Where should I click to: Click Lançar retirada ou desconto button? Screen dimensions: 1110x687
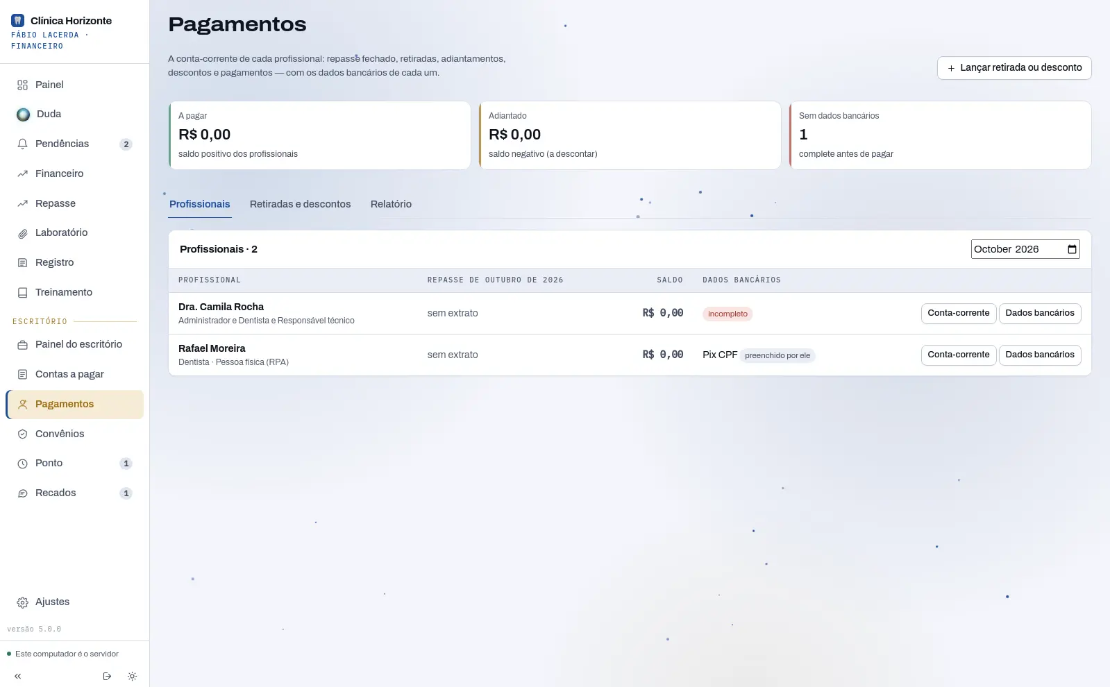pos(1014,68)
